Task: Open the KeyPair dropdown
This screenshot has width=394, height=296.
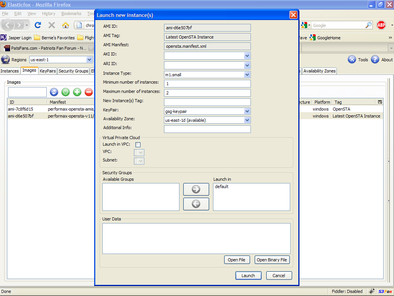Action: coord(247,111)
